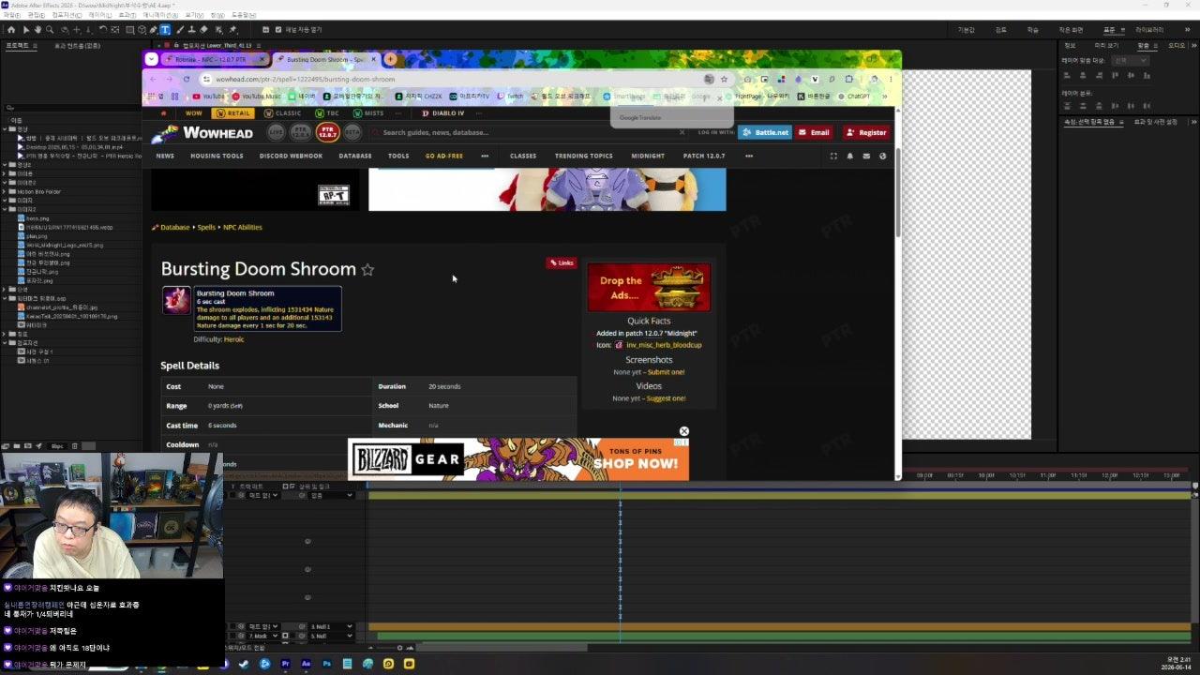Choose the Eraser tool
Screen dimensions: 1200x675
pyautogui.click(x=203, y=29)
